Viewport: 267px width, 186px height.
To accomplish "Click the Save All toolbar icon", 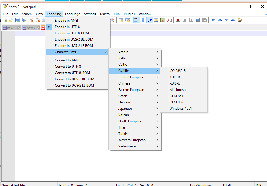I will (24, 20).
